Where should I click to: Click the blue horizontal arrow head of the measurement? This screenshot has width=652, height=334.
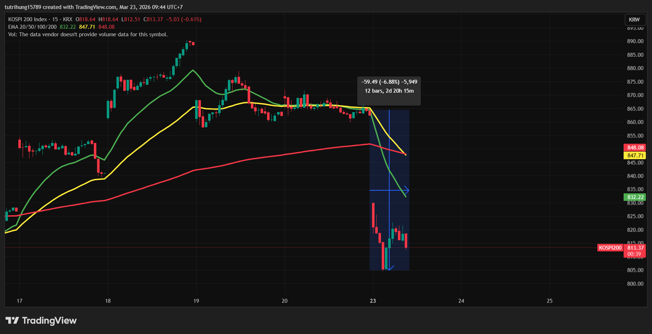(x=407, y=190)
